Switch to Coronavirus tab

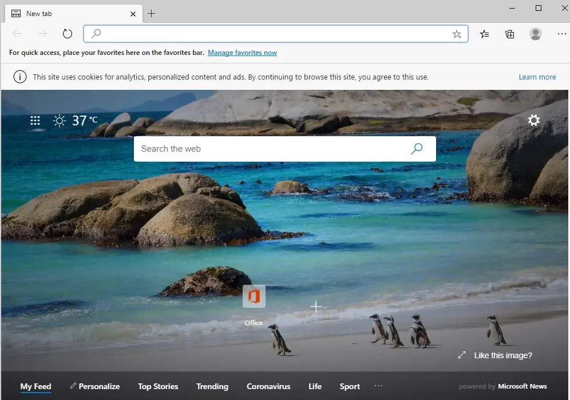[268, 386]
